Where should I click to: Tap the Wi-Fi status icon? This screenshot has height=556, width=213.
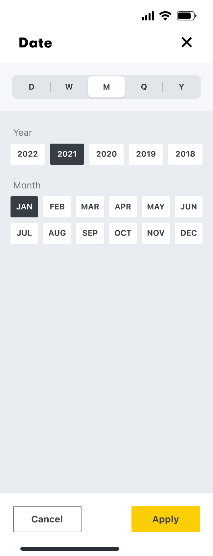click(165, 15)
